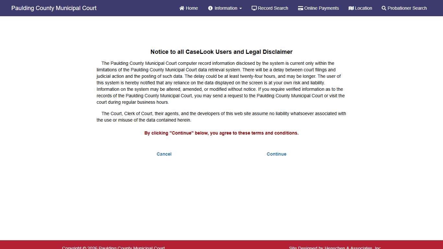
Task: Select Online Payments text in navigation
Action: tap(321, 8)
